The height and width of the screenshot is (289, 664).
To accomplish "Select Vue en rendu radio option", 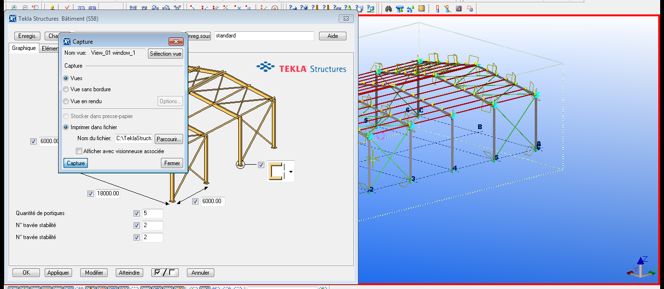I will 66,101.
